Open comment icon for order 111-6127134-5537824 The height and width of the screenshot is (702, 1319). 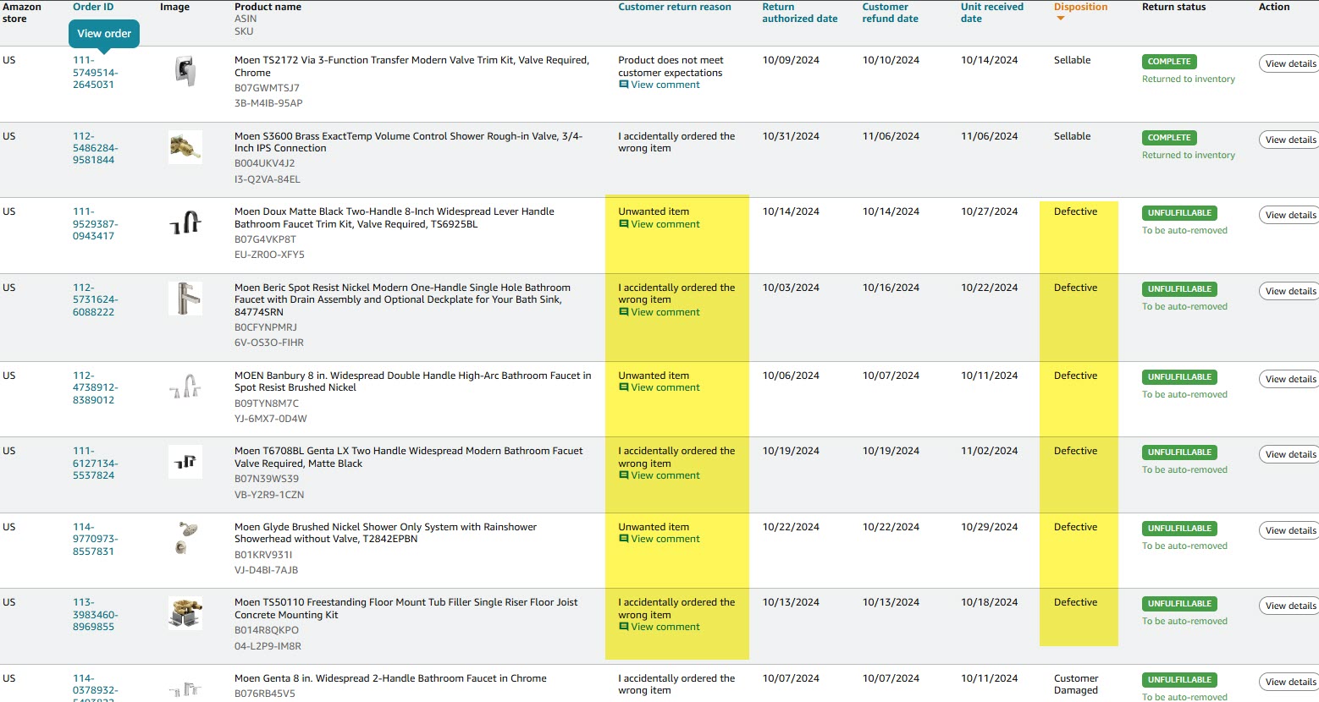coord(624,475)
